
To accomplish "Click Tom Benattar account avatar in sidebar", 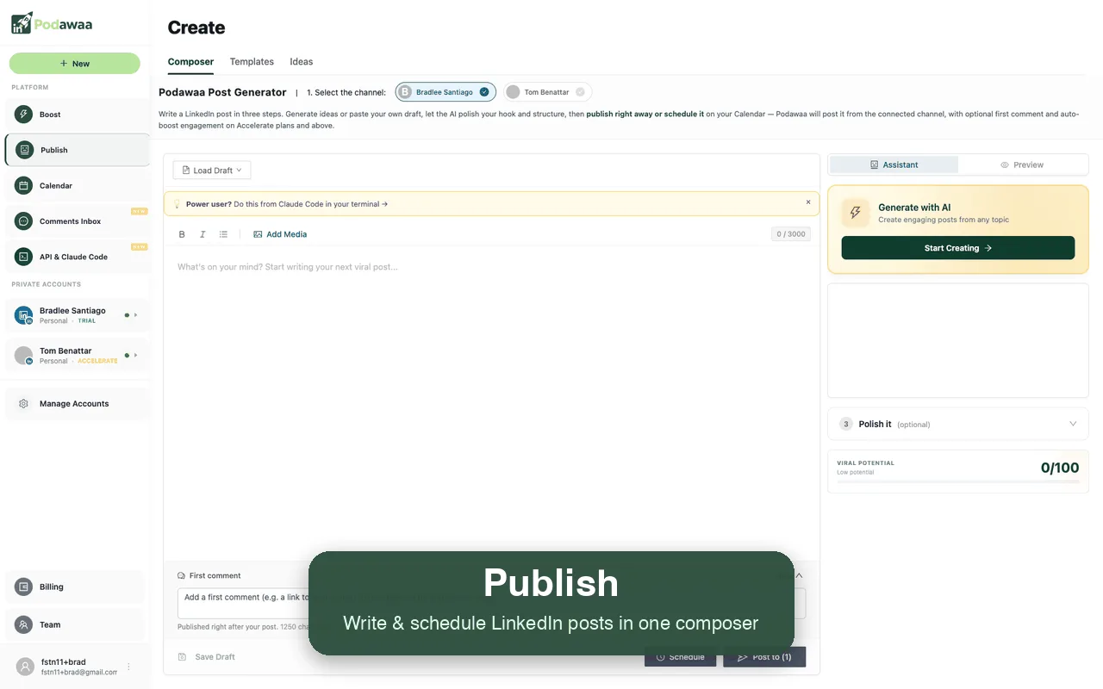I will click(24, 355).
